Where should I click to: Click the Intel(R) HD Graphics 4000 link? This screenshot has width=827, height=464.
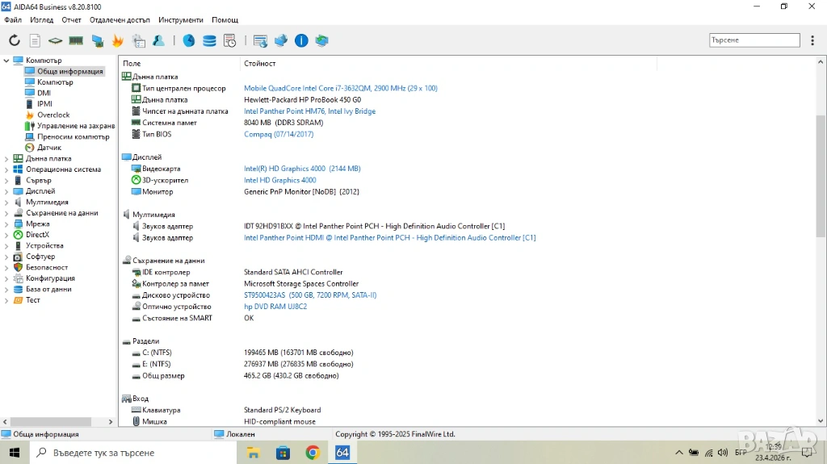[x=284, y=169]
